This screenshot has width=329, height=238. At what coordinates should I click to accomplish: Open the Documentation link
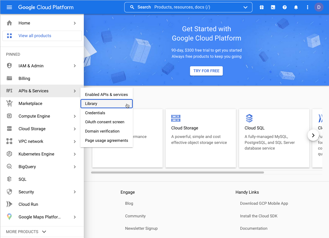coord(253,228)
